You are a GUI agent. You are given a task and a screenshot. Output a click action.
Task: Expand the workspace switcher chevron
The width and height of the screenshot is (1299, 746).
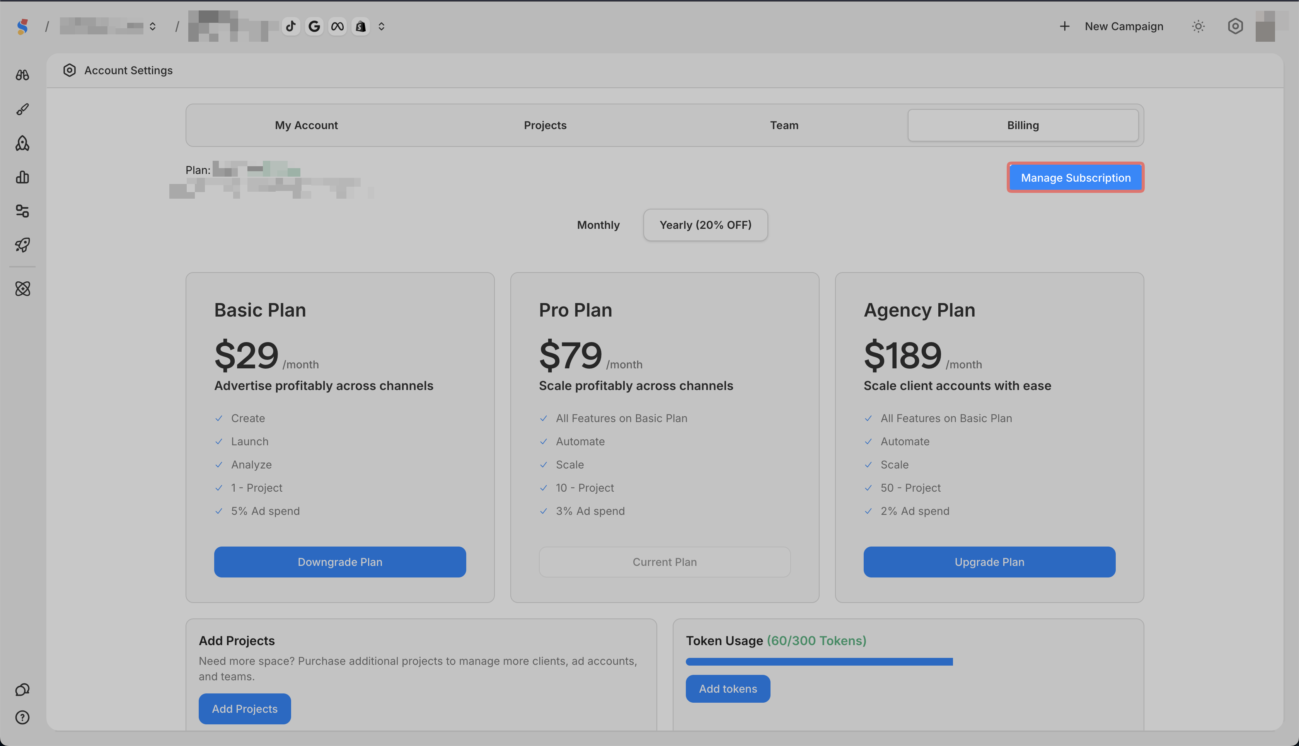153,26
